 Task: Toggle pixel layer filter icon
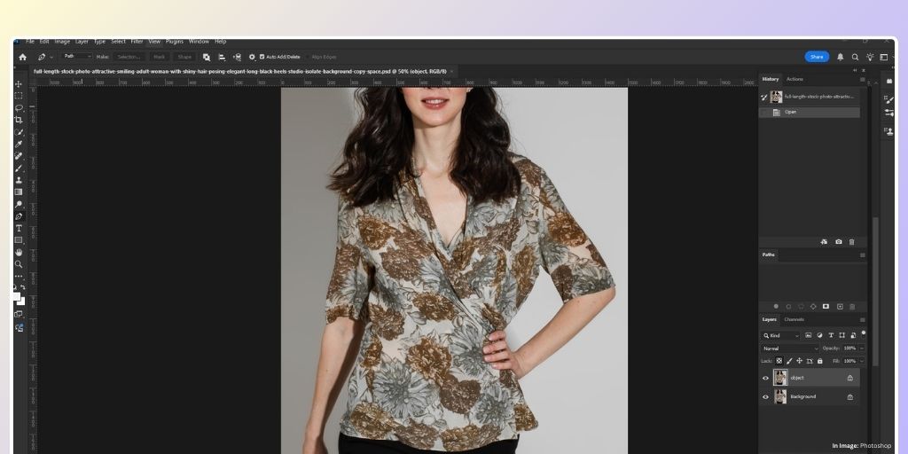(809, 335)
